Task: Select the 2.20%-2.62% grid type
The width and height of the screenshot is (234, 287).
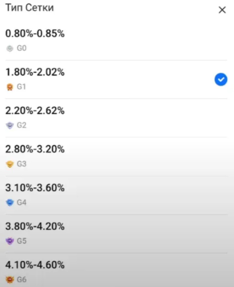Action: point(35,111)
